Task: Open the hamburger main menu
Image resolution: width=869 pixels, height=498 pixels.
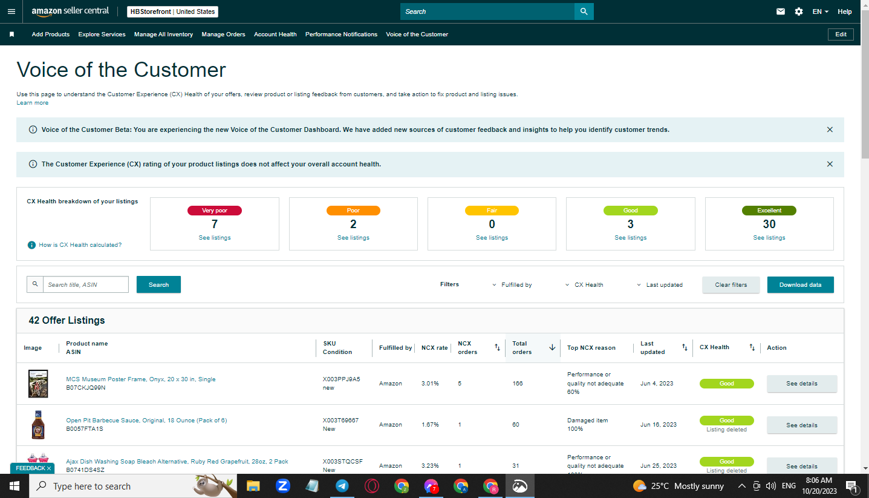Action: [x=11, y=11]
